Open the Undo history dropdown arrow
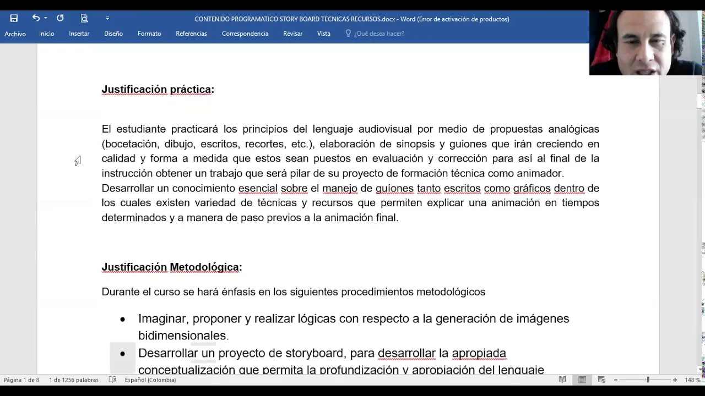Viewport: 705px width, 396px height. click(46, 18)
